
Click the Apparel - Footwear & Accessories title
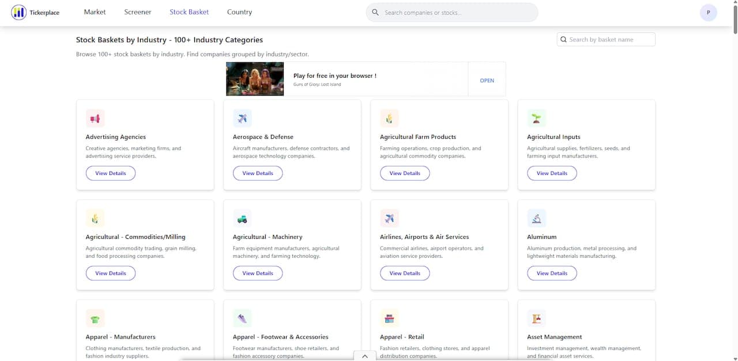(x=281, y=337)
